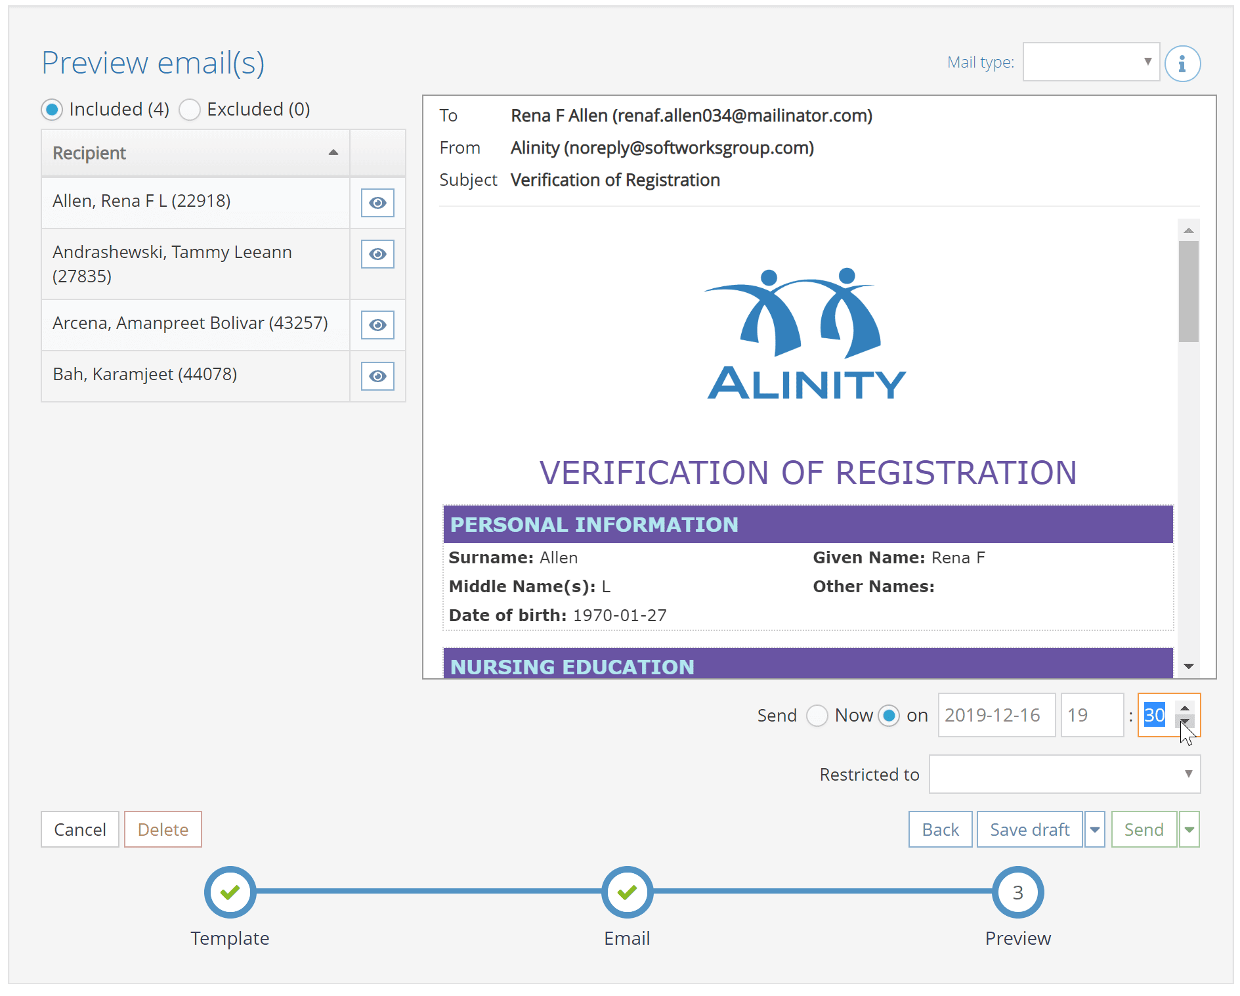Open the Mail type dropdown
The image size is (1240, 996).
point(1091,62)
